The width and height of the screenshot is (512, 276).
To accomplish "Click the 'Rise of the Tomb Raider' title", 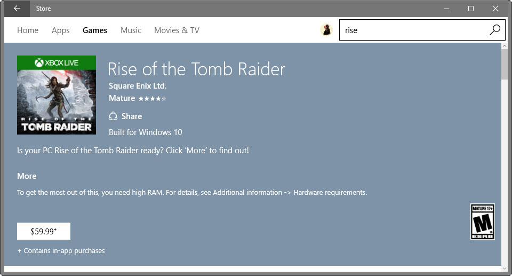I will pyautogui.click(x=196, y=69).
